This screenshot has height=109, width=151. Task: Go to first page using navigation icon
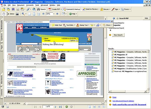point(35,107)
